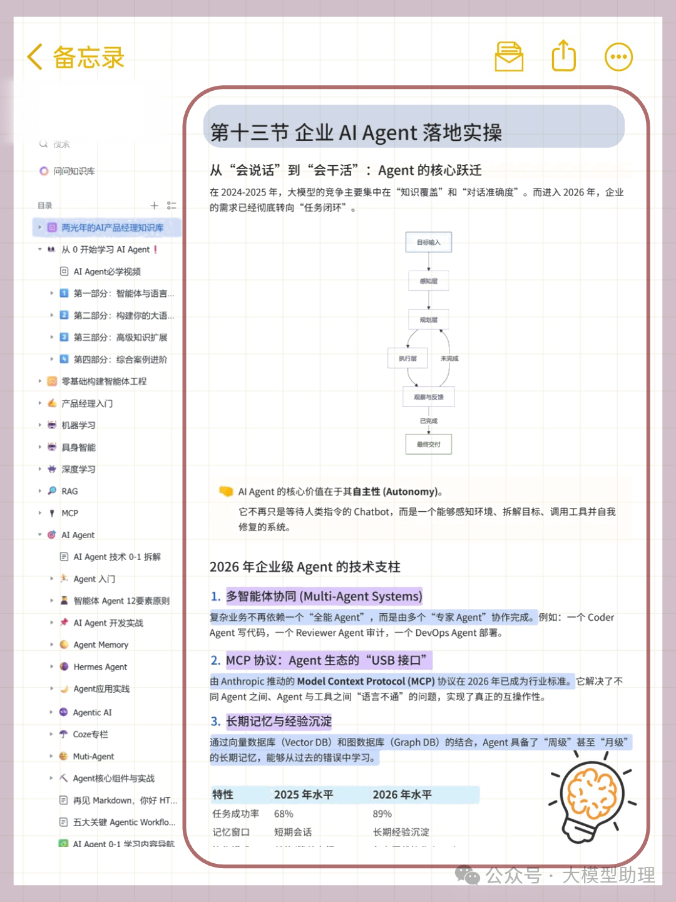Click the purple face icon of Agentic AI
The image size is (676, 902).
coord(63,712)
